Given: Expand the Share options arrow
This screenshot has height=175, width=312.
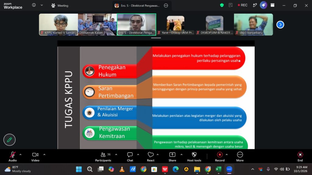Looking at the screenshot, I should click(x=182, y=155).
